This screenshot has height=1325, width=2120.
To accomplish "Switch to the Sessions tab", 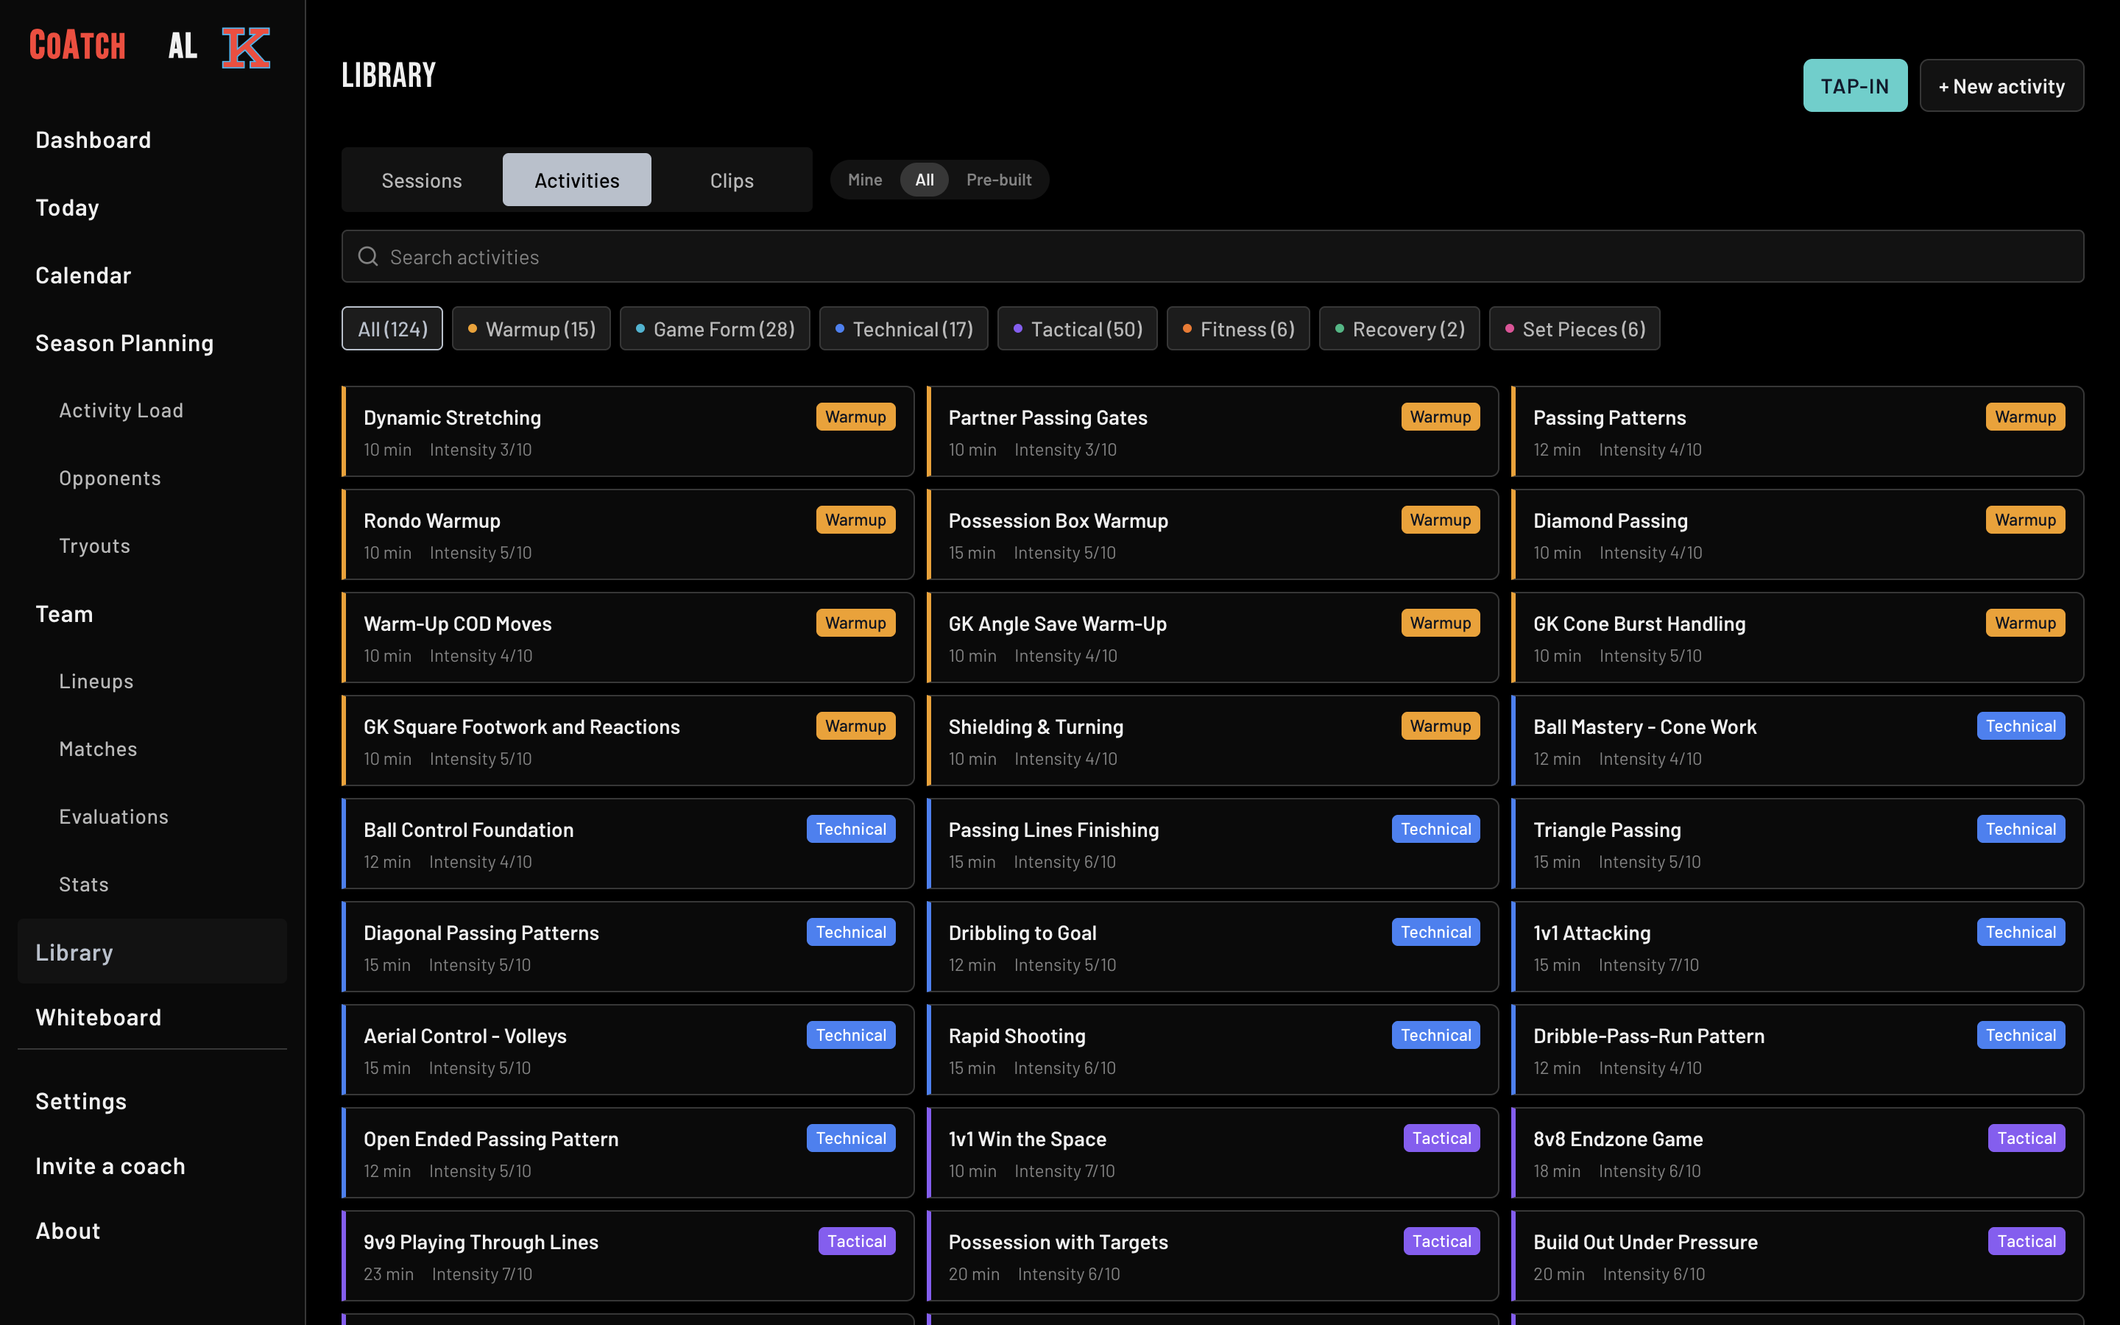I will click(421, 180).
